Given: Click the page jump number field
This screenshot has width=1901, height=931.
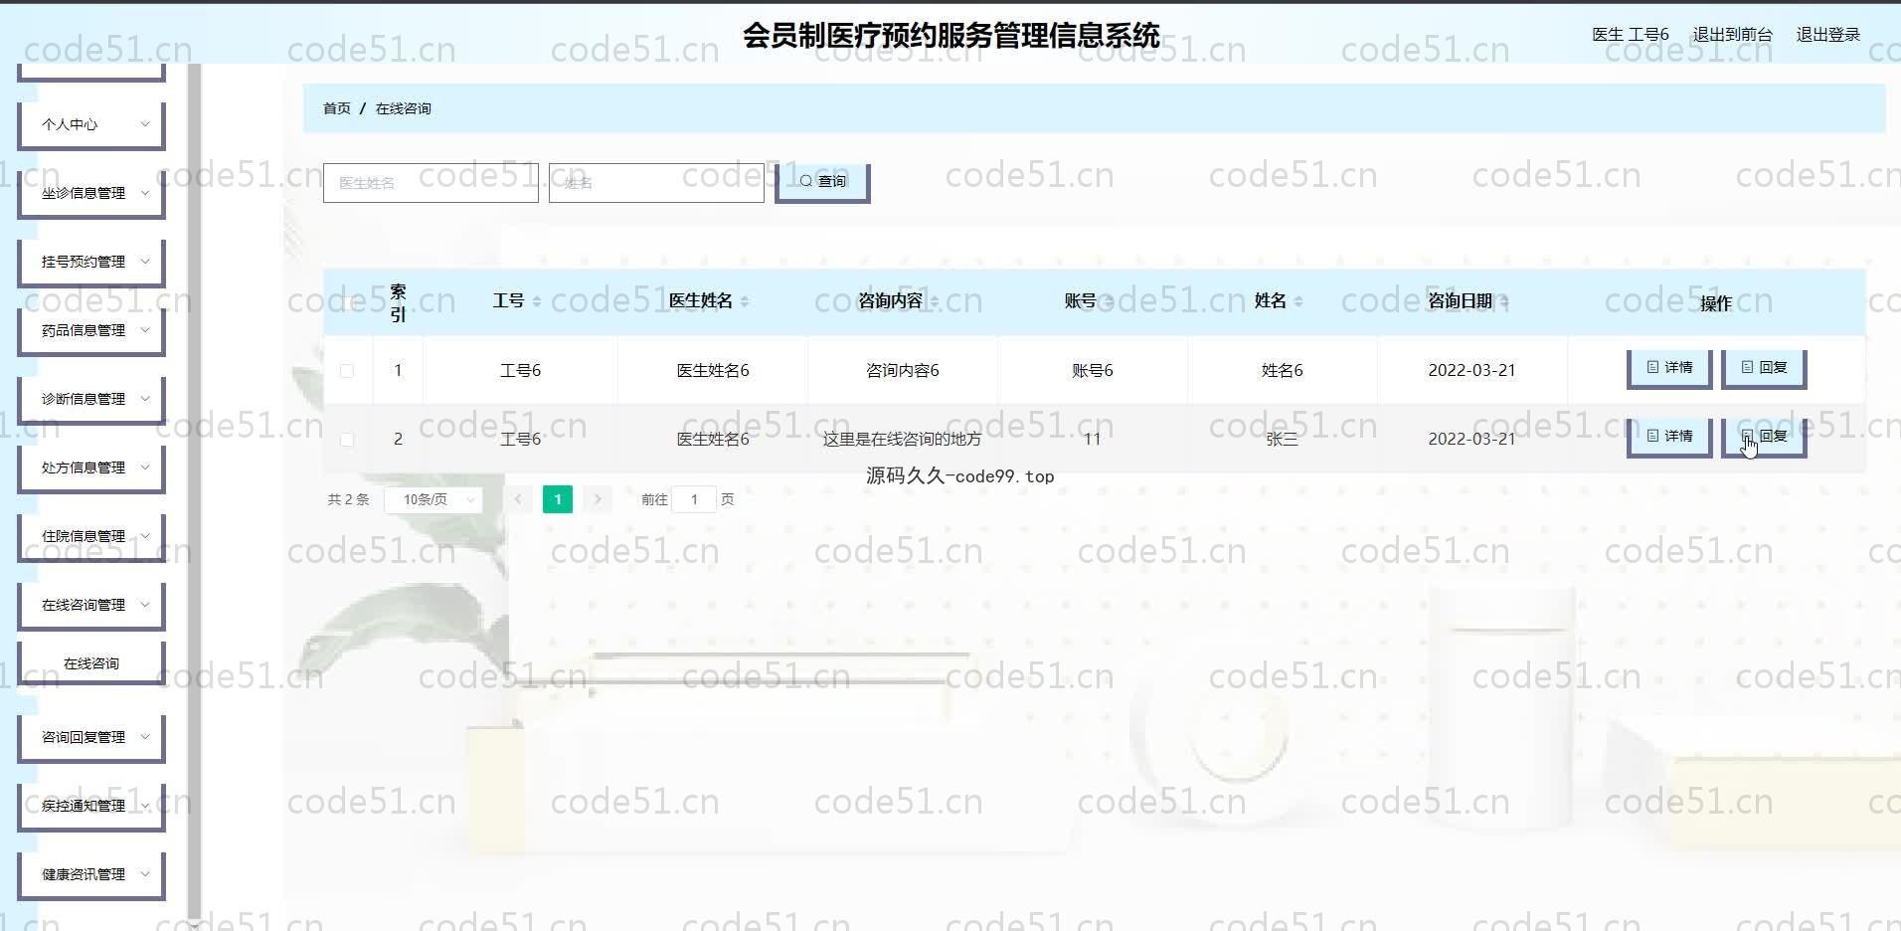Looking at the screenshot, I should click(x=694, y=499).
